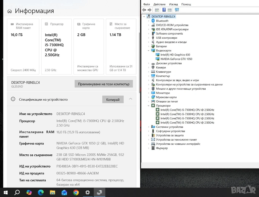Viewport: 259px width, 197px height.
Task: Click Преименуване на този компютър button
Action: (x=103, y=84)
